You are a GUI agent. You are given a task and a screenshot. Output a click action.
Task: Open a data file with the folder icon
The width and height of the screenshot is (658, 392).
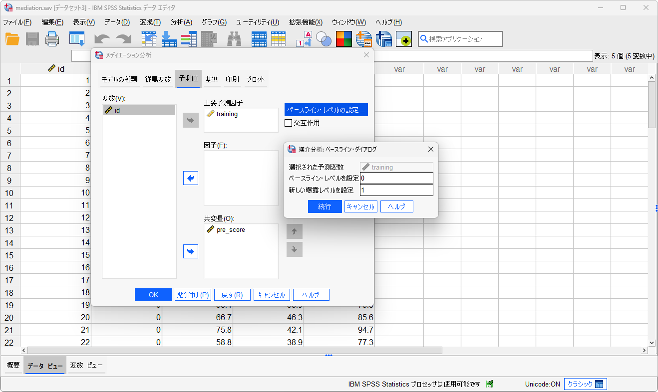click(x=12, y=39)
